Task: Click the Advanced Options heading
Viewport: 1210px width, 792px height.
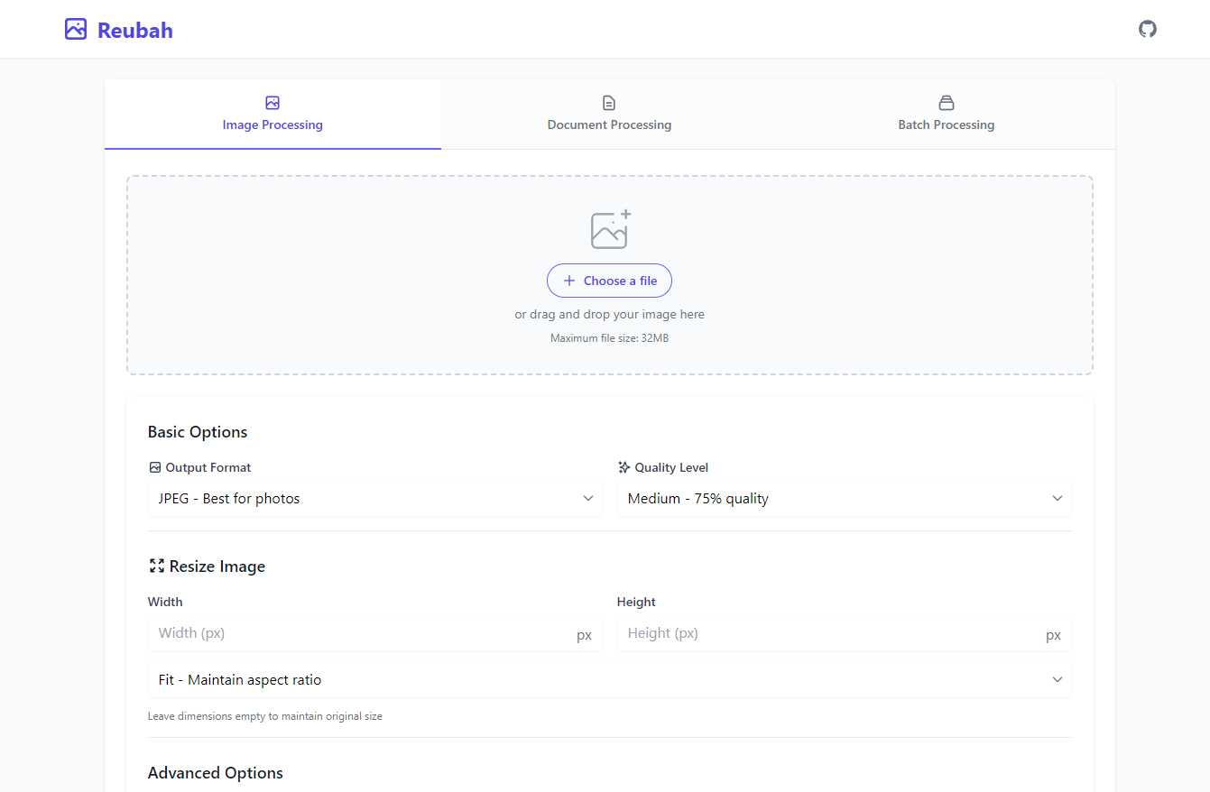Action: (x=216, y=773)
